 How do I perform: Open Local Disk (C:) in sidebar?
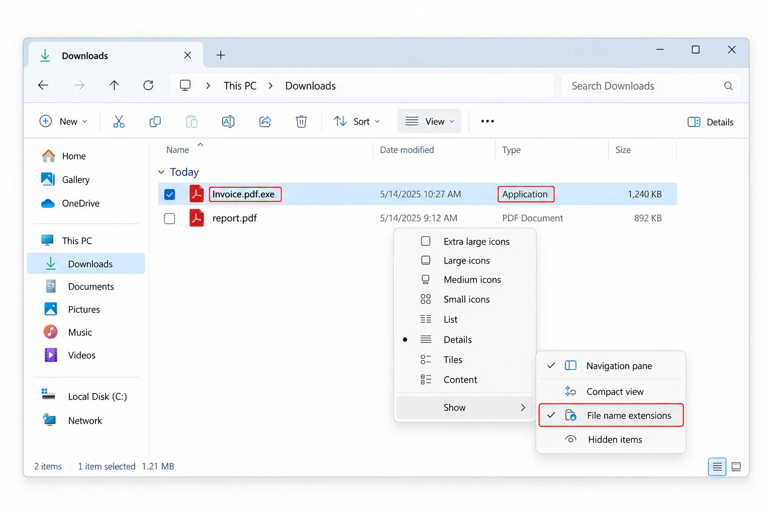(x=98, y=397)
